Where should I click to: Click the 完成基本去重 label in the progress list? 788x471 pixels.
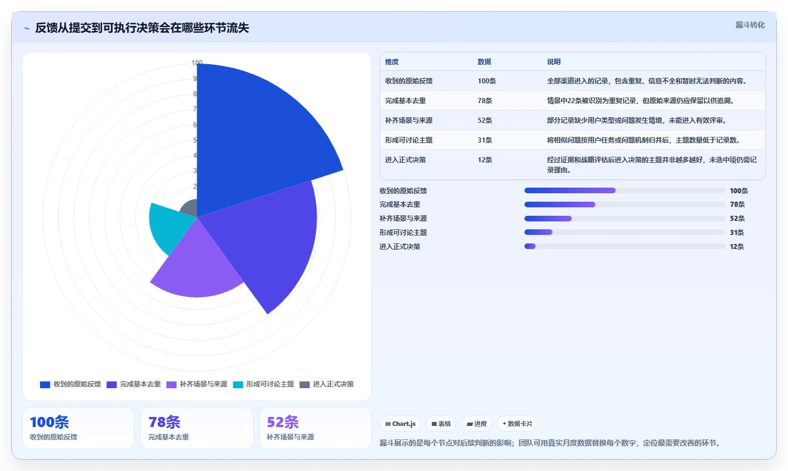click(x=400, y=205)
